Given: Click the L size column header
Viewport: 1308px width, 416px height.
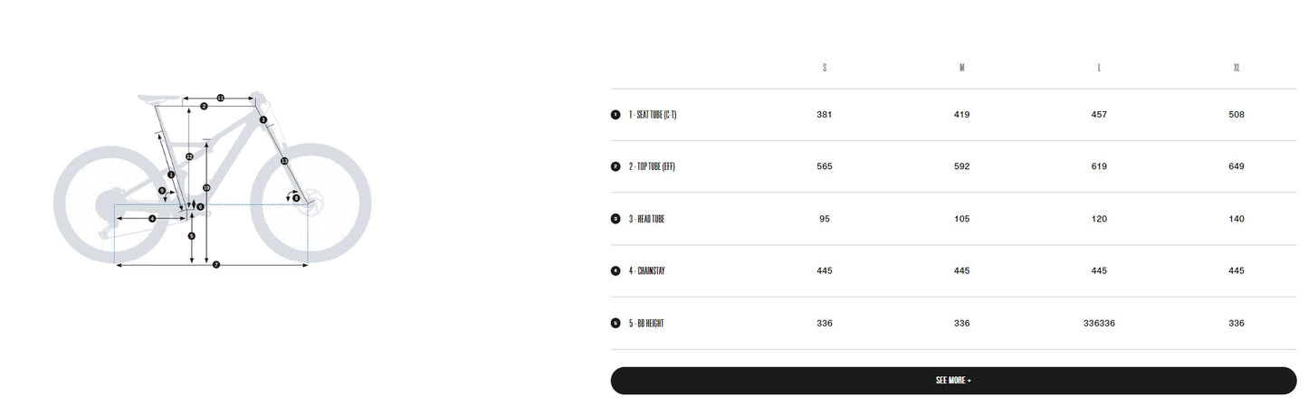Looking at the screenshot, I should pos(1099,68).
